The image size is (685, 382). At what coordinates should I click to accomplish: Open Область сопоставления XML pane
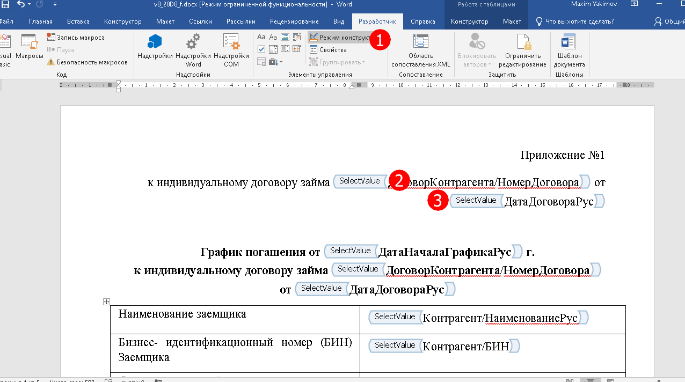coord(421,50)
